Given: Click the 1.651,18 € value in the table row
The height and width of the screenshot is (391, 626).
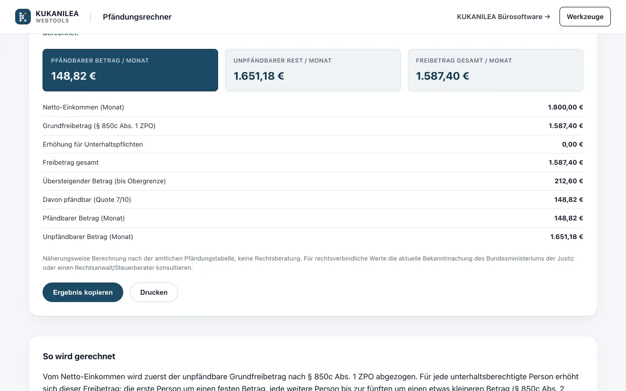Looking at the screenshot, I should click(566, 237).
